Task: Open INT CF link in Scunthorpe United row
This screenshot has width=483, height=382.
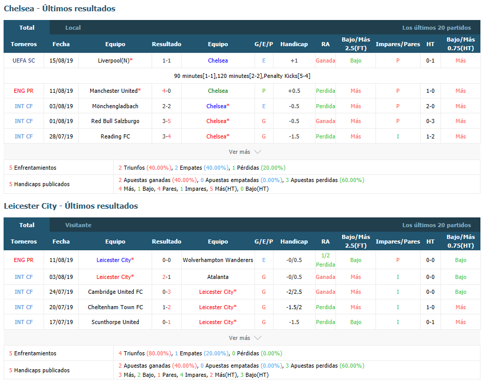Action: [24, 322]
